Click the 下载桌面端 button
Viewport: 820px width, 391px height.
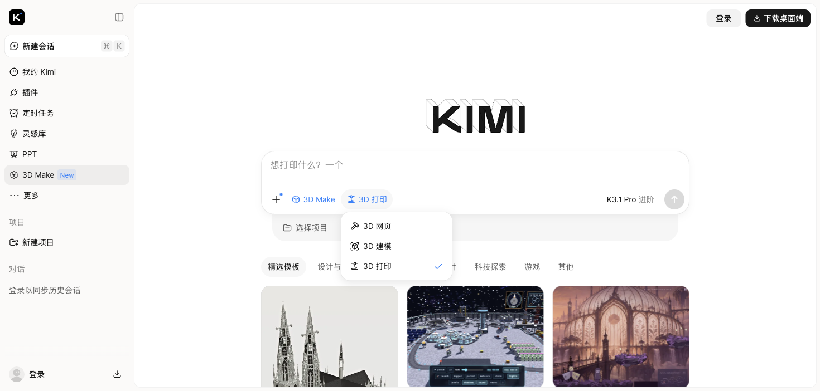coord(778,18)
